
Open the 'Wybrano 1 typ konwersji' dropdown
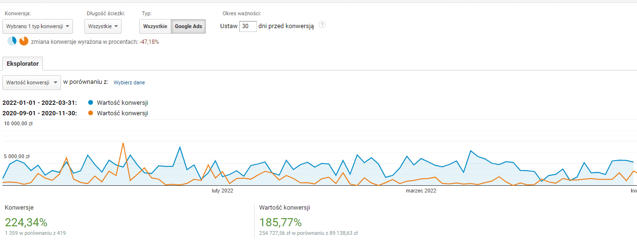point(38,26)
